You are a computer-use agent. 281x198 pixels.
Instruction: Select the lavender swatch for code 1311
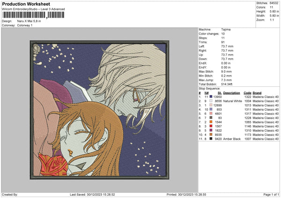tap(211, 109)
